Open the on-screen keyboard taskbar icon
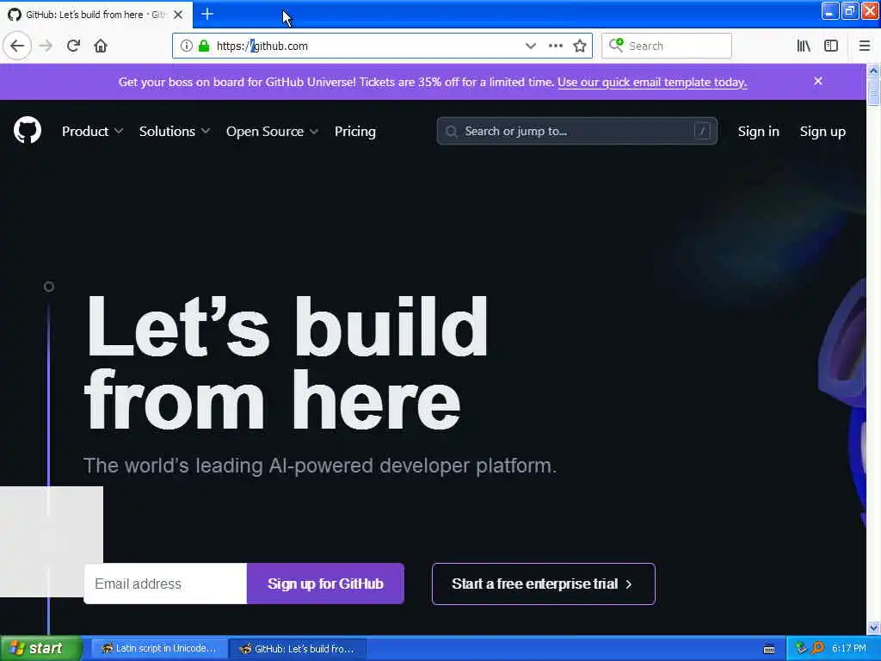The width and height of the screenshot is (881, 661). coord(769,649)
